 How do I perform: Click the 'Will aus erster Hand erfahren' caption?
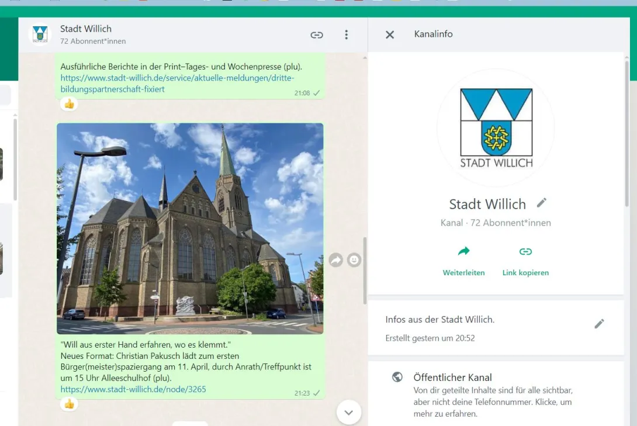click(146, 345)
